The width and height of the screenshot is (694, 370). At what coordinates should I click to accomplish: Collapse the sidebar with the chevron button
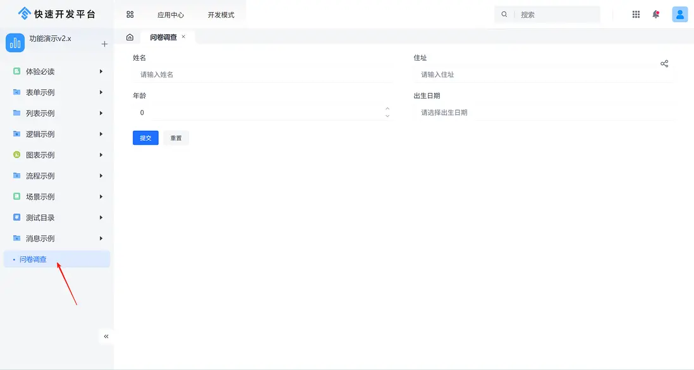tap(106, 336)
